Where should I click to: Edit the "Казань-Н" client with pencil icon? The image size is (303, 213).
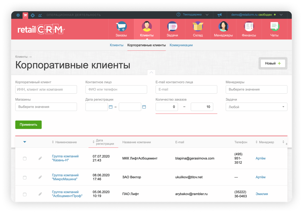click(x=40, y=158)
